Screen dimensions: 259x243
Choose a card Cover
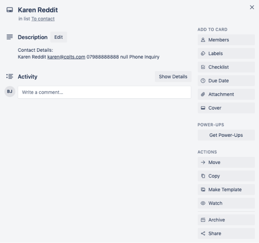click(x=226, y=108)
